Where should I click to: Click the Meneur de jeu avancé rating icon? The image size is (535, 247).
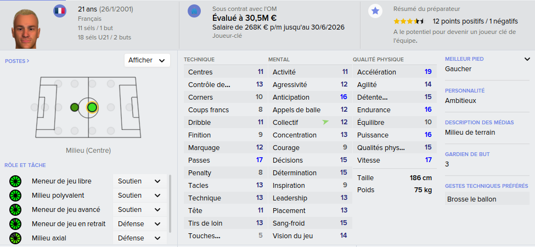[15, 210]
